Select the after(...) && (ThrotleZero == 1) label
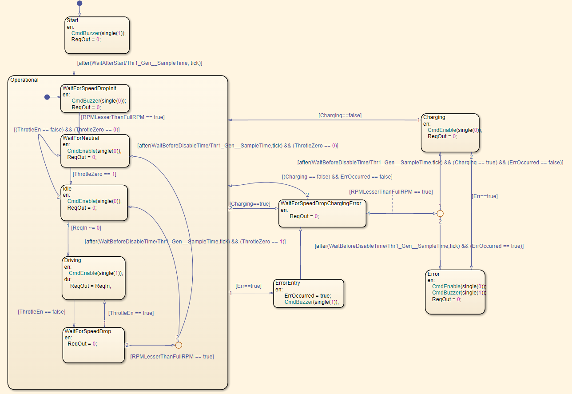572x394 pixels. pyautogui.click(x=185, y=242)
